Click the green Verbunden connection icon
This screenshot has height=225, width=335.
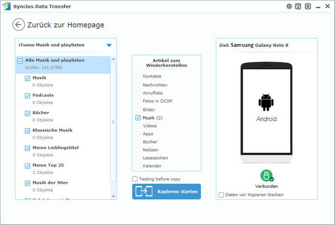coord(267,175)
